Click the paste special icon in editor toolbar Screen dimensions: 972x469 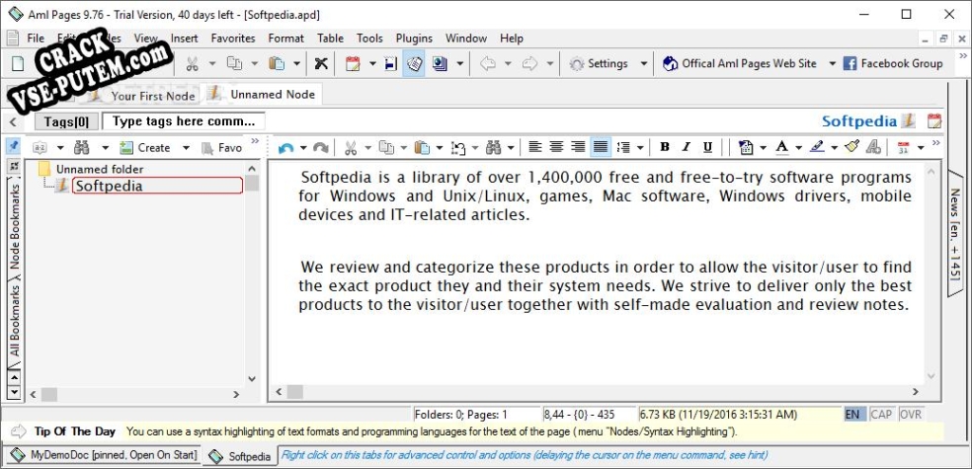point(458,147)
